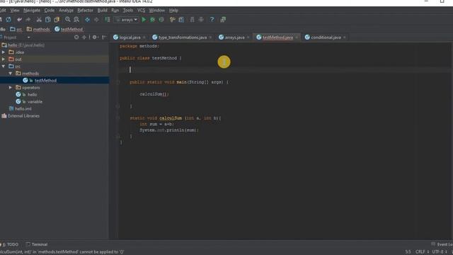Collapse the src folder arrow

point(4,66)
